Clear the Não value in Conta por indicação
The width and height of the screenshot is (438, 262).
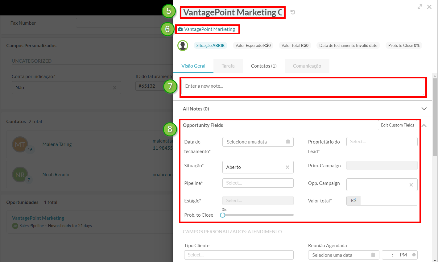115,88
